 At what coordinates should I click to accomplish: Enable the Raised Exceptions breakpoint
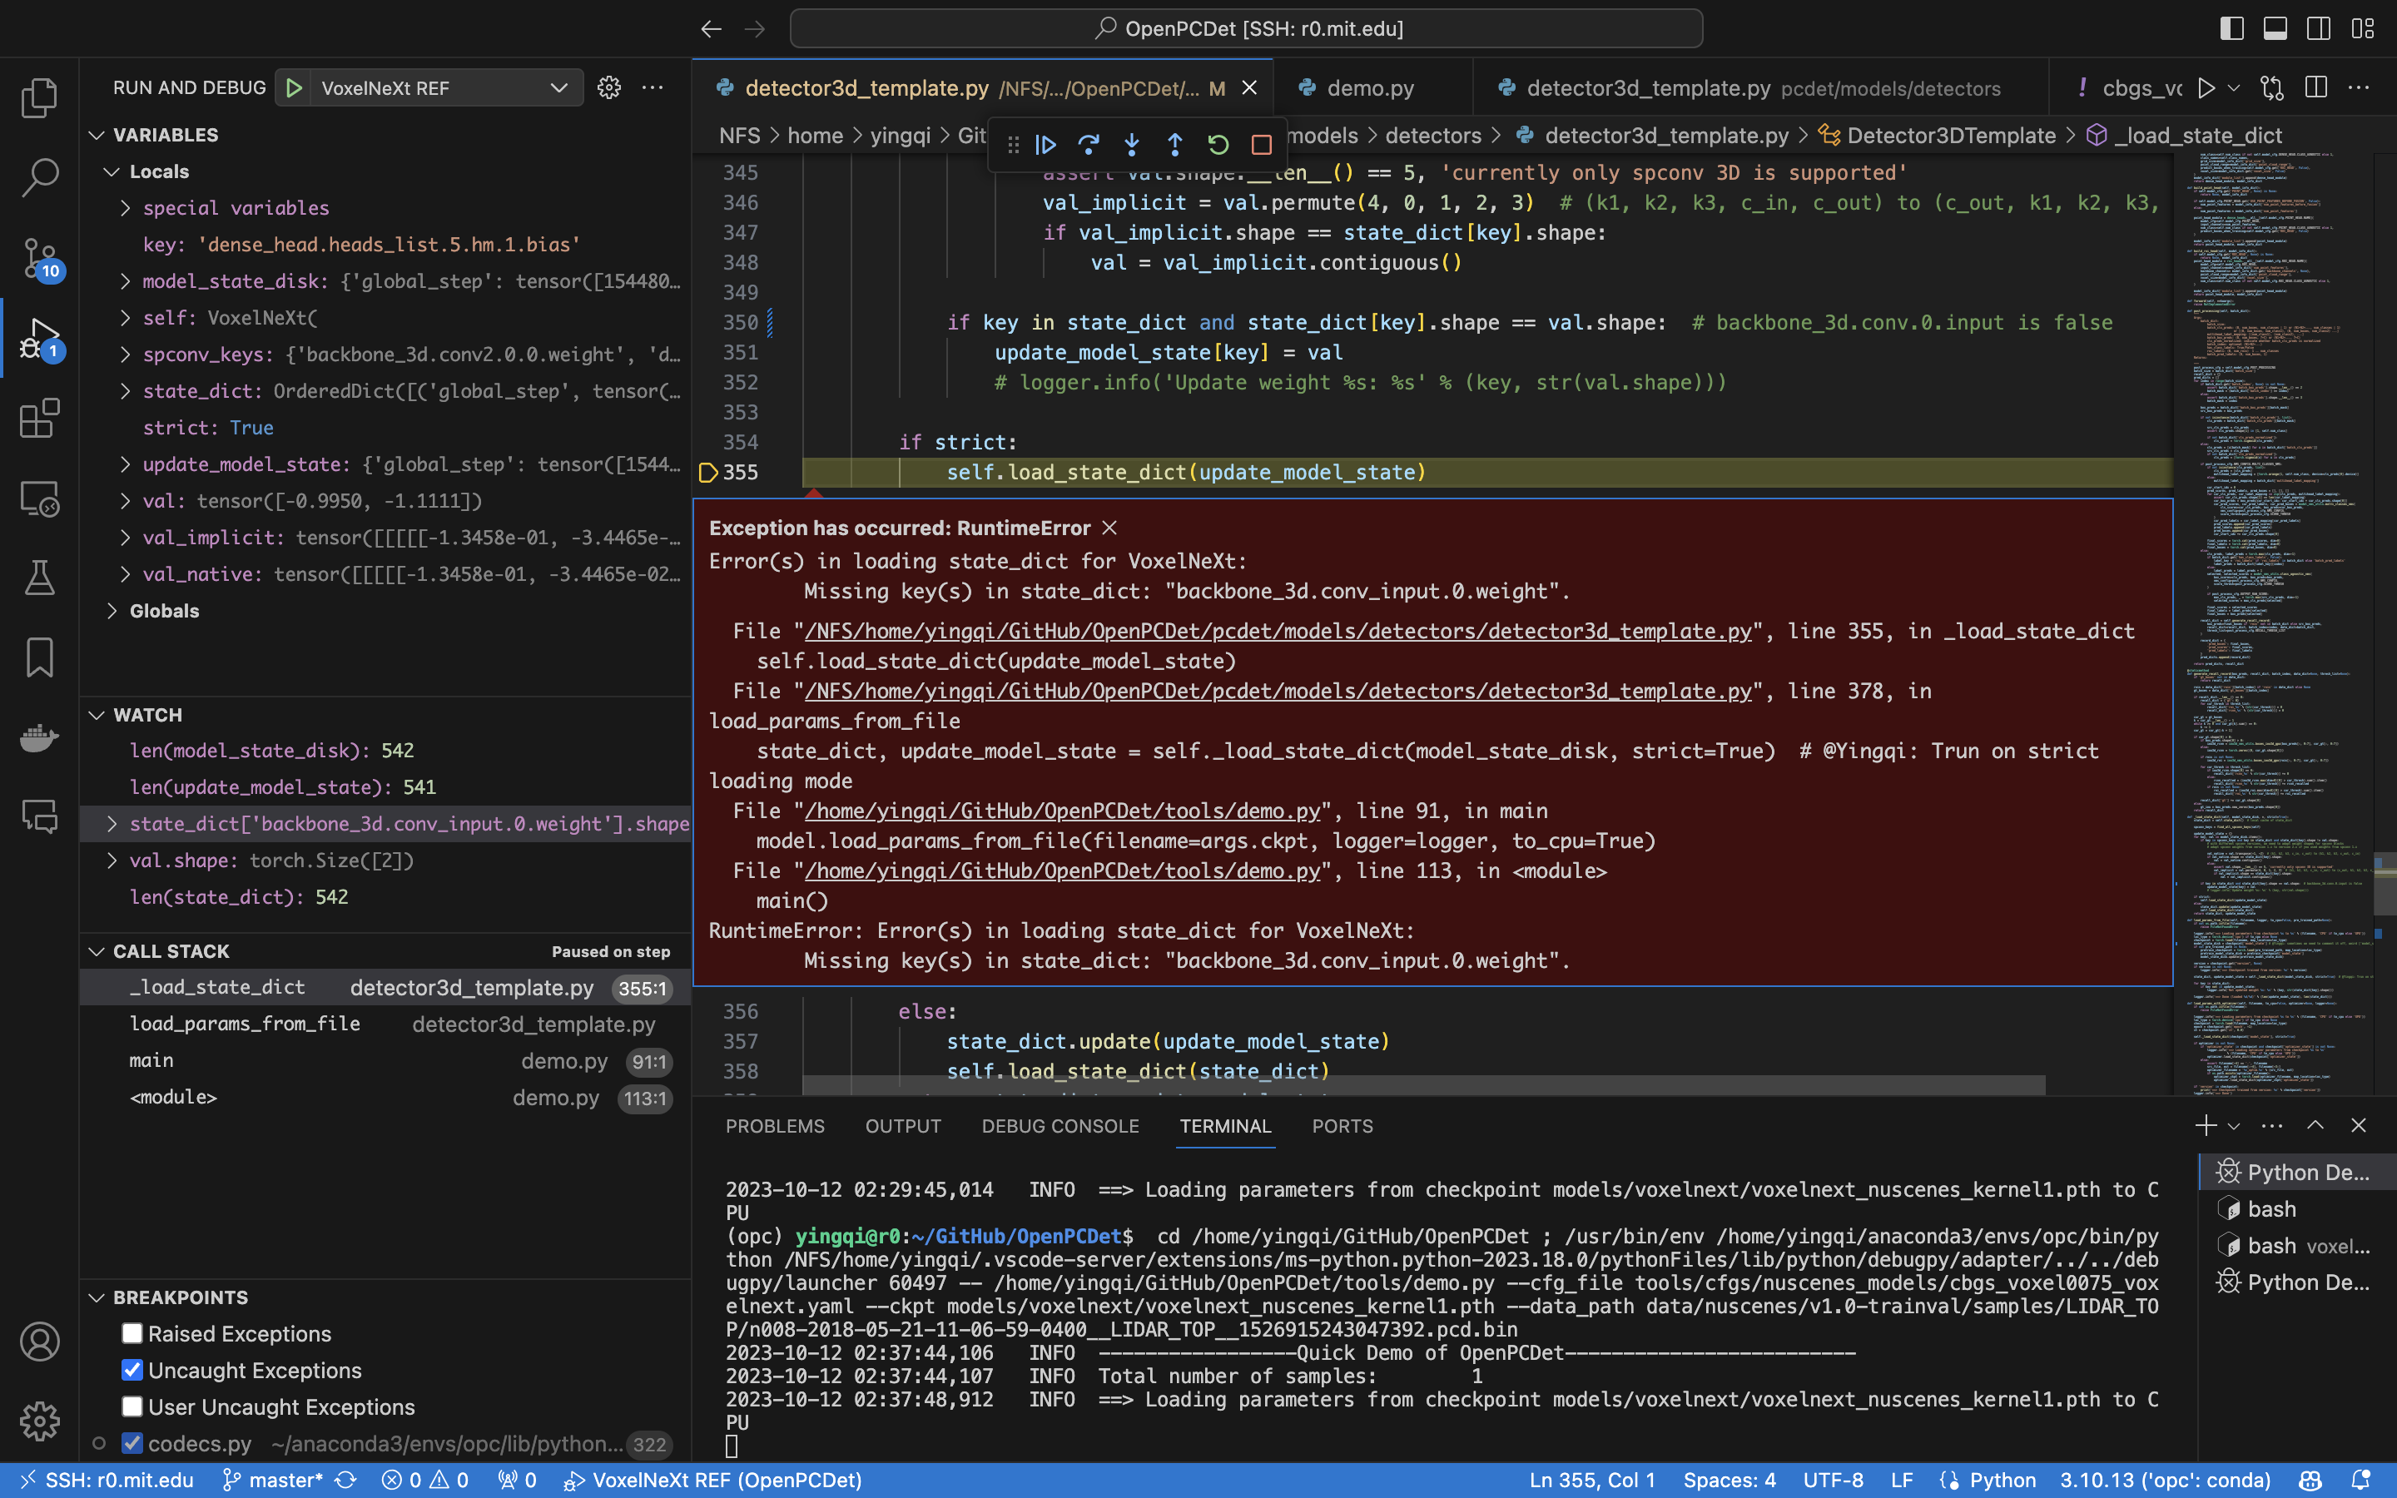click(132, 1333)
